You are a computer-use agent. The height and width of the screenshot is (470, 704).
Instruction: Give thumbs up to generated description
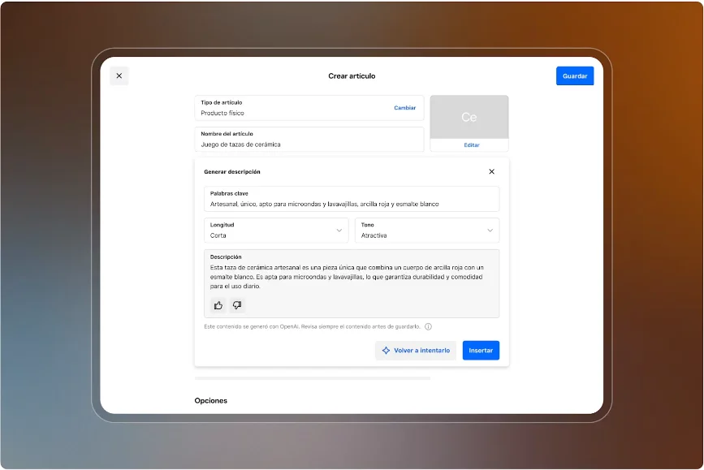click(218, 305)
